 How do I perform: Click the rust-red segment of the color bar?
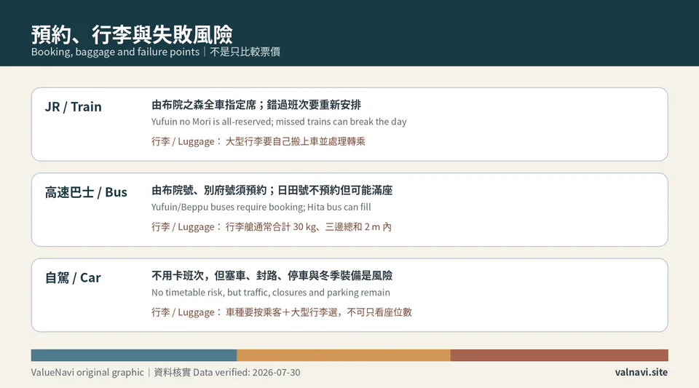click(x=559, y=355)
